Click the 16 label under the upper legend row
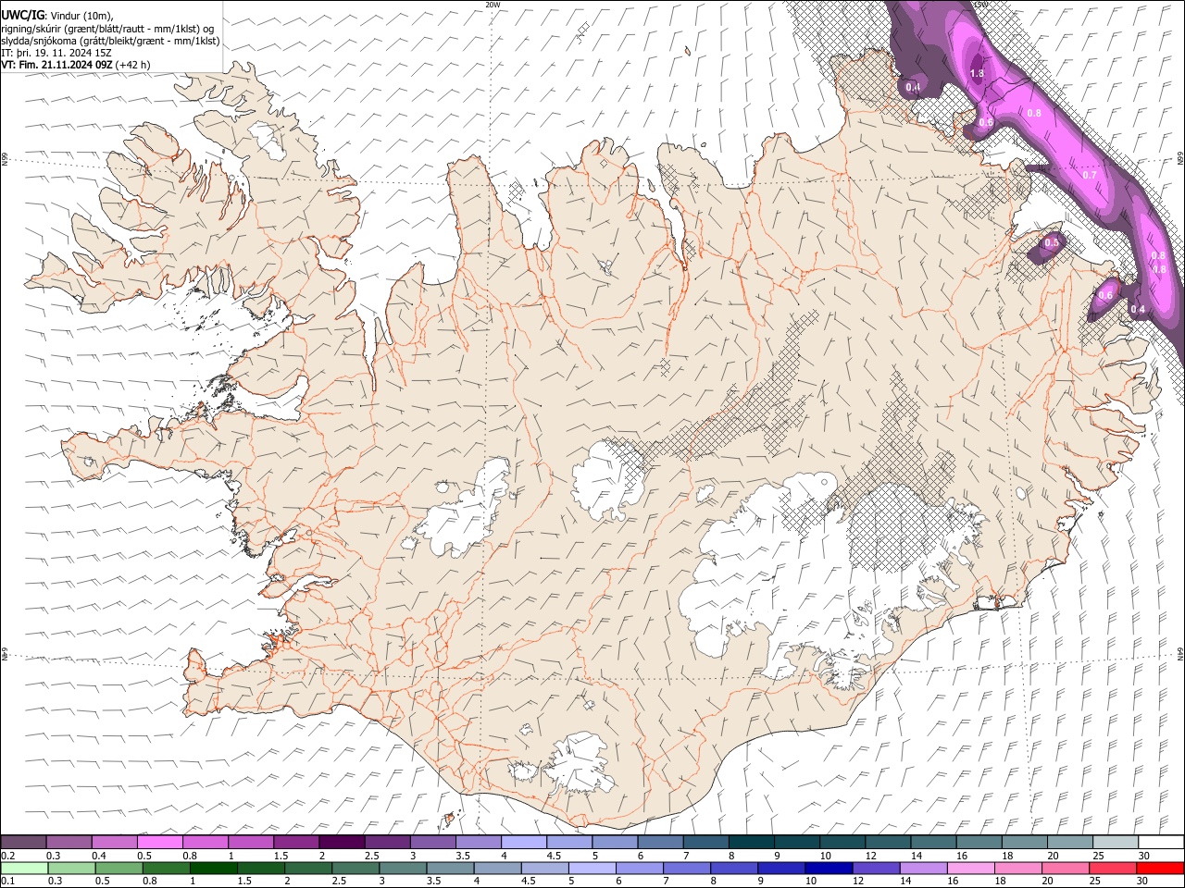Image resolution: width=1185 pixels, height=888 pixels. tap(963, 856)
